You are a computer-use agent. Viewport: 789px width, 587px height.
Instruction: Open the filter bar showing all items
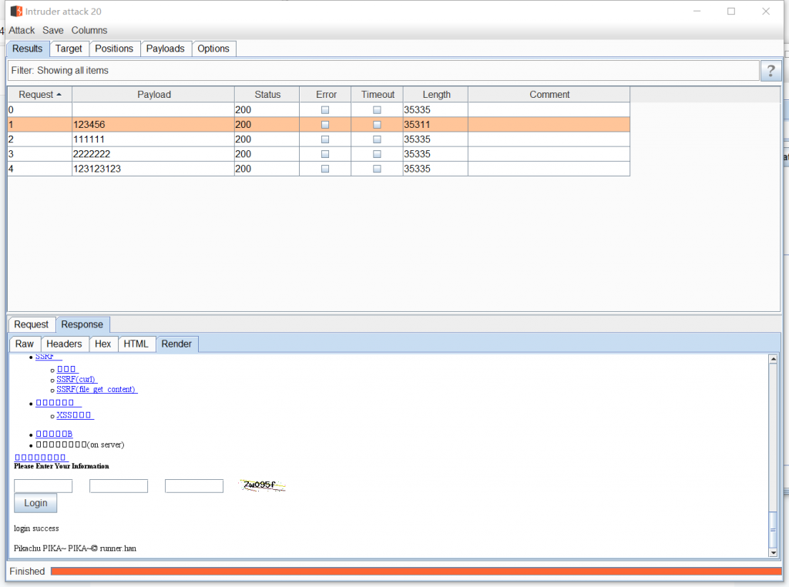tap(383, 71)
